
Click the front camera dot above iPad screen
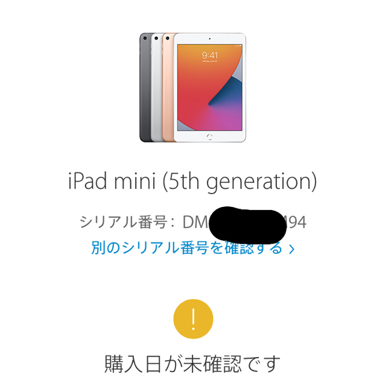coord(210,39)
